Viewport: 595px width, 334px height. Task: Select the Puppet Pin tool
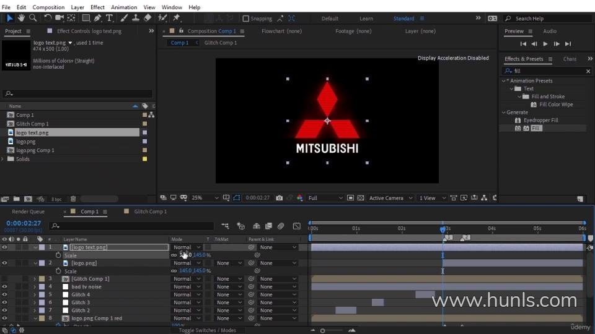177,18
